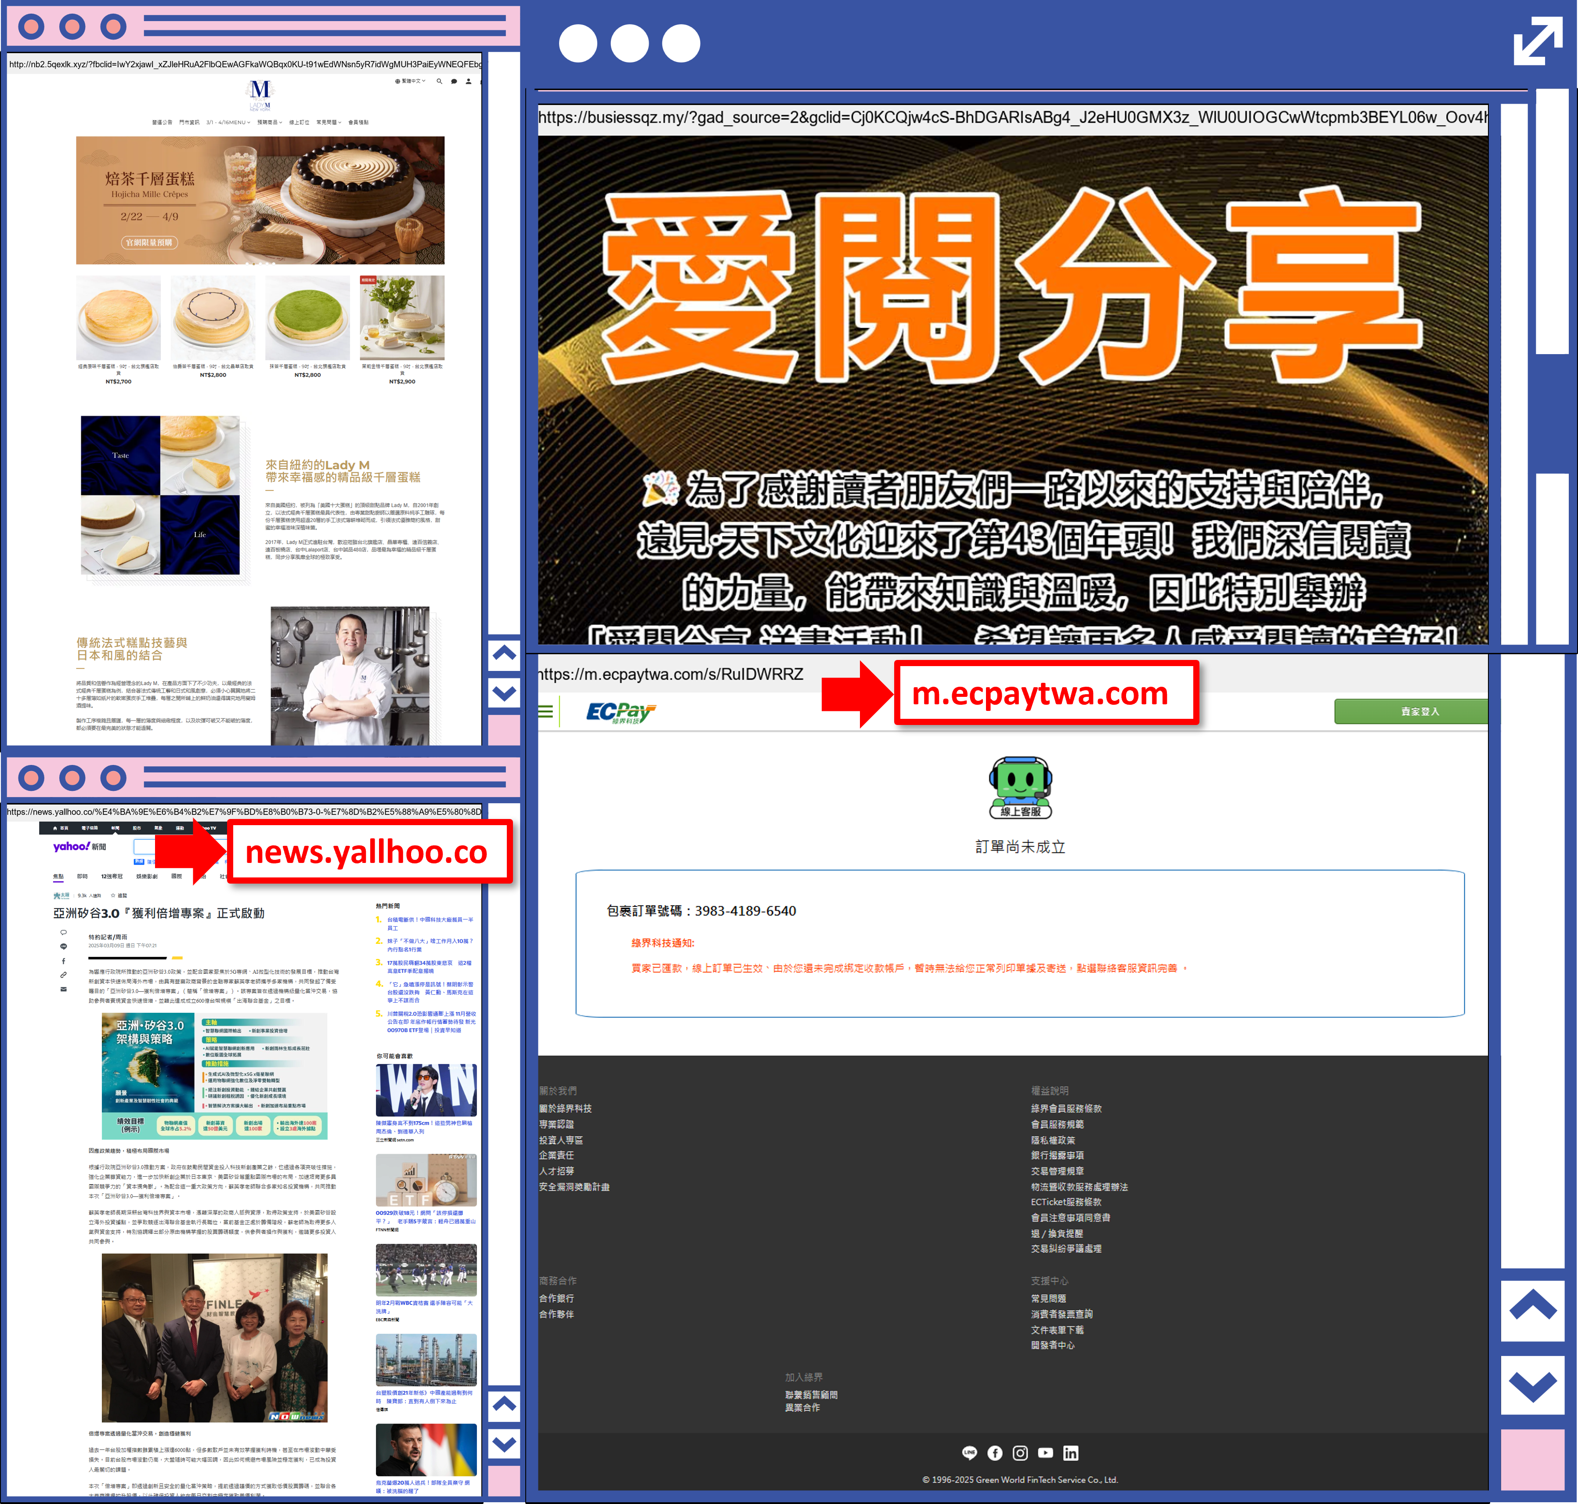Copy link icon beside Yahoo article

pyautogui.click(x=63, y=975)
